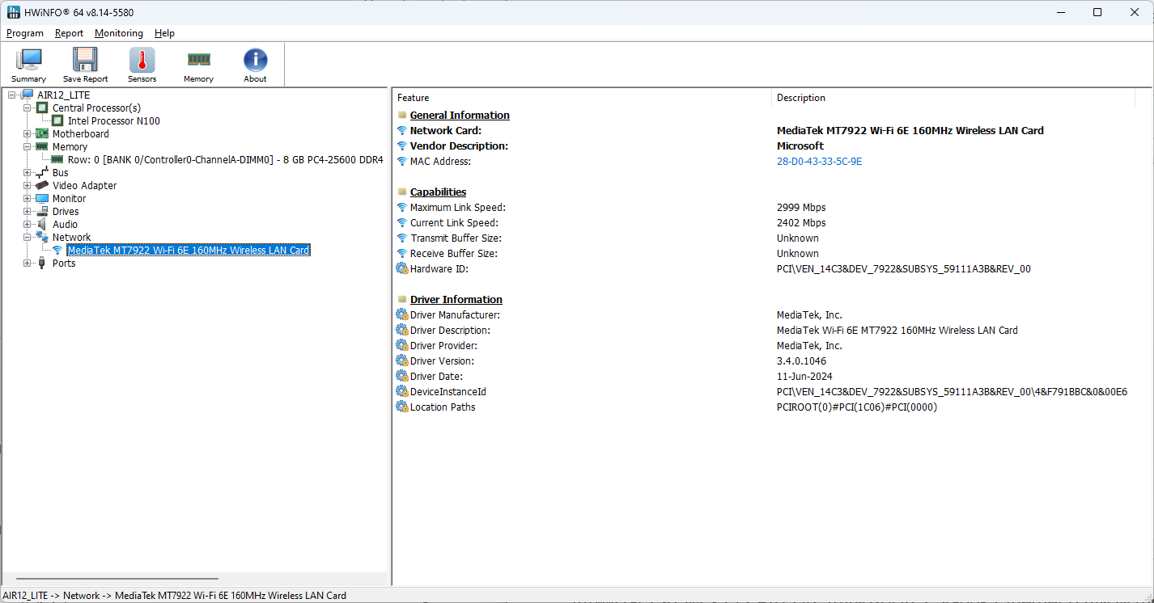Select the MediaTek MT7922 tree entry
The height and width of the screenshot is (603, 1154).
pos(189,251)
